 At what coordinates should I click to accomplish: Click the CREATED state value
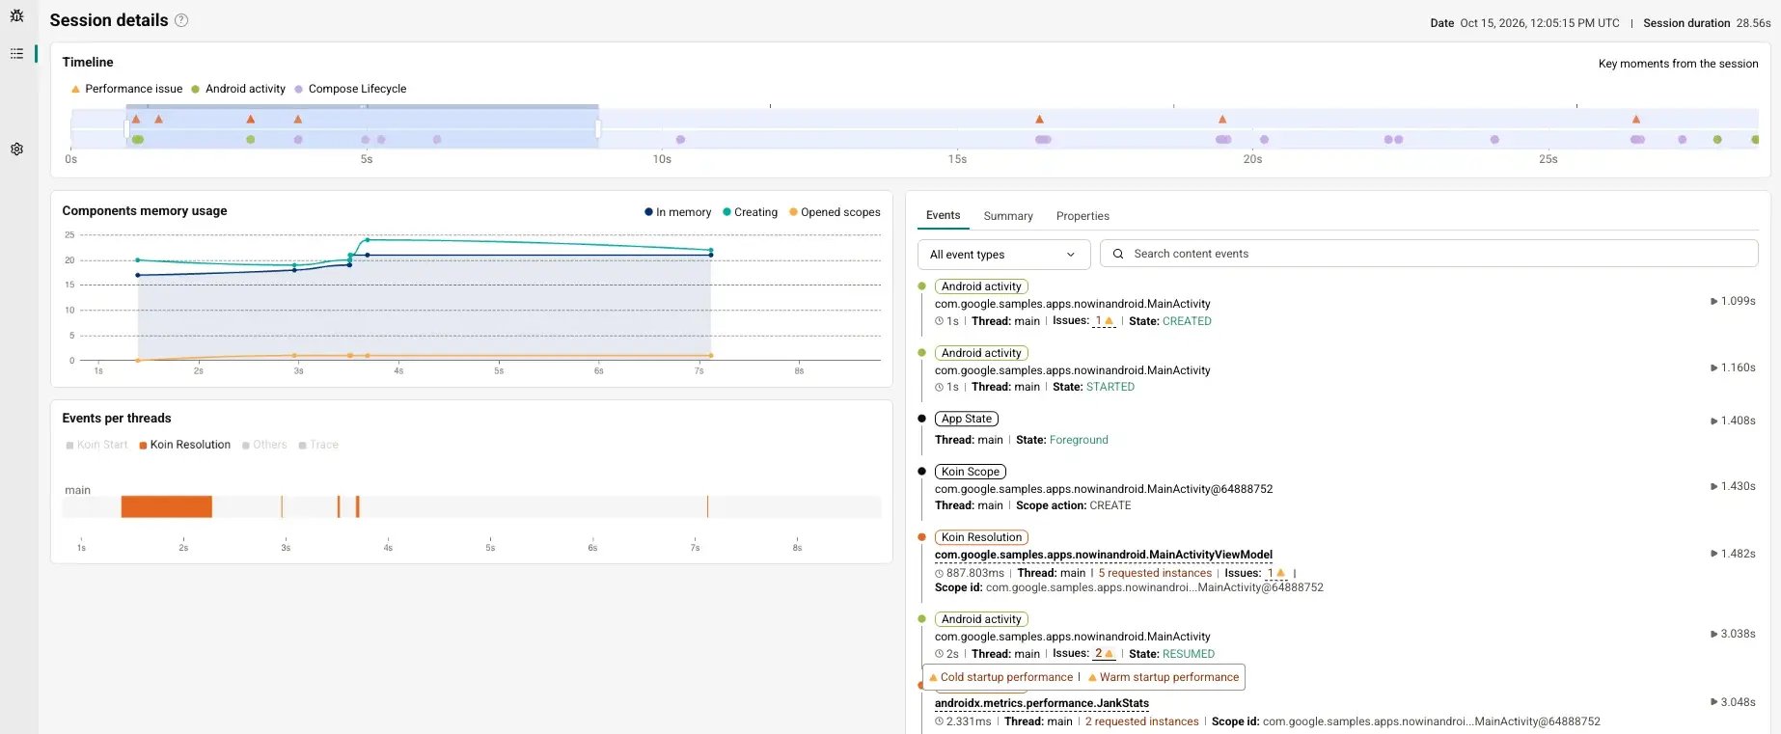(1187, 321)
